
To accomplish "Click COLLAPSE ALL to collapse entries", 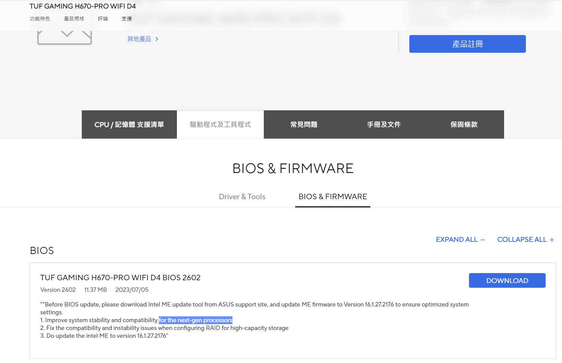I will pos(526,240).
